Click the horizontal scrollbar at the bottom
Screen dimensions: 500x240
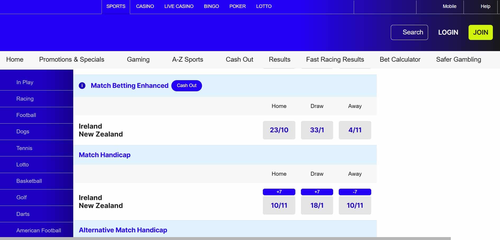click(x=225, y=238)
